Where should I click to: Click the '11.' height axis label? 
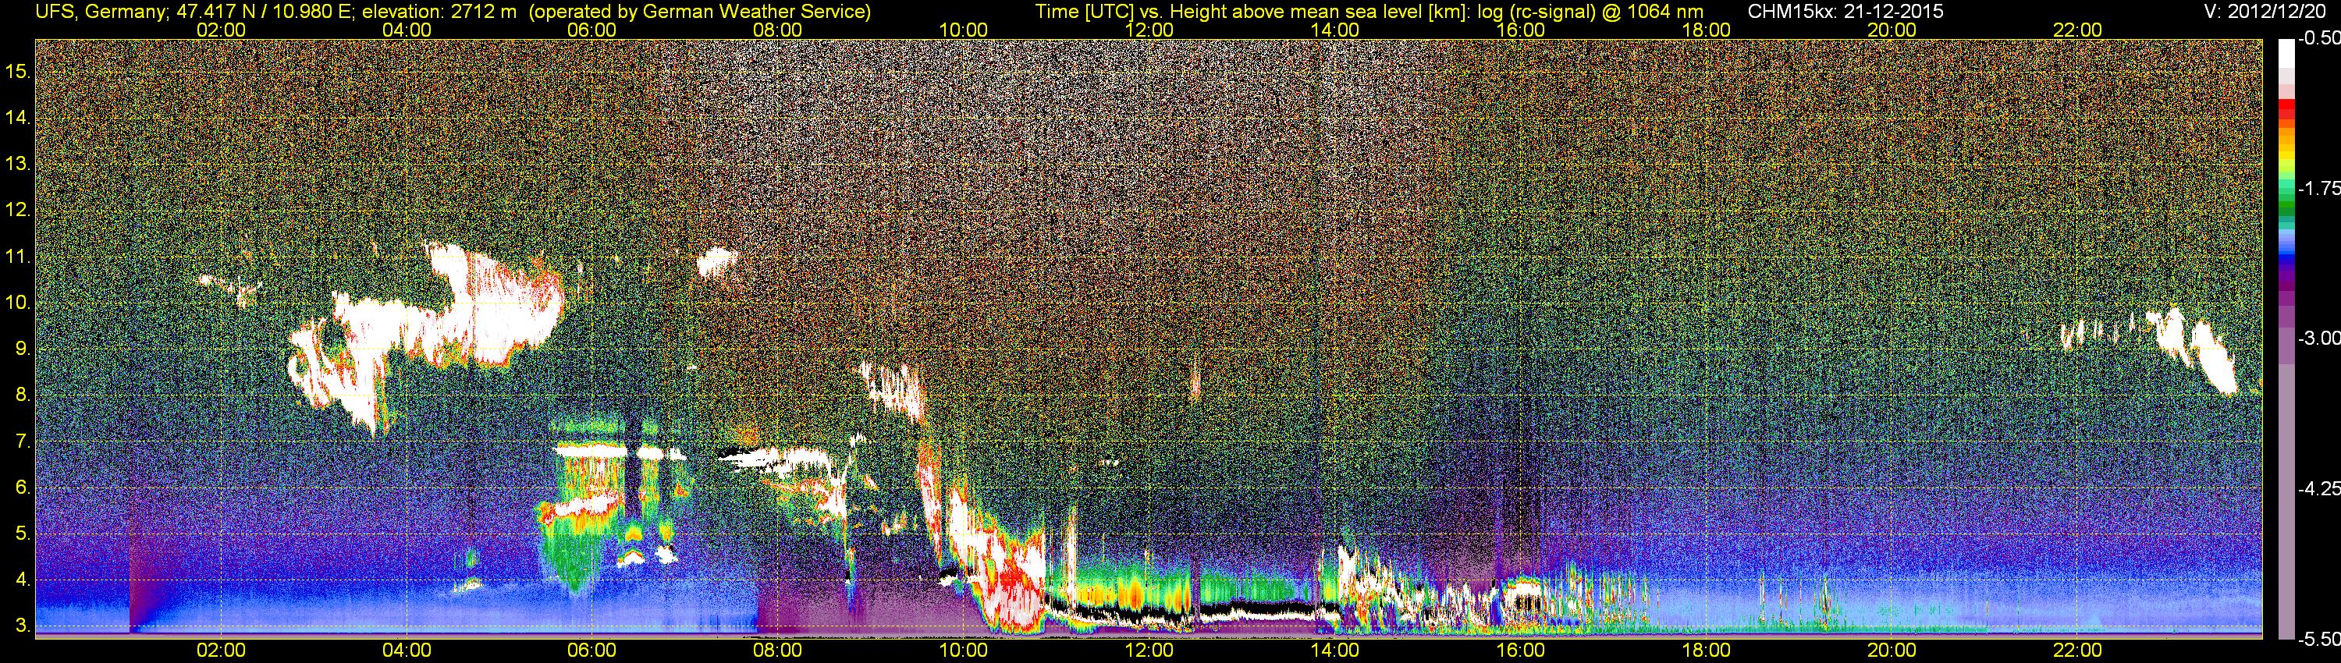pyautogui.click(x=19, y=257)
